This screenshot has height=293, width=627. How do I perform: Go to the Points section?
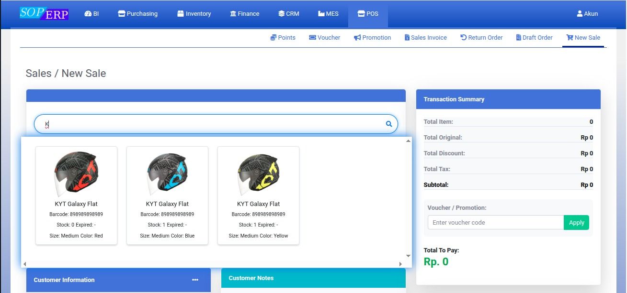point(283,37)
